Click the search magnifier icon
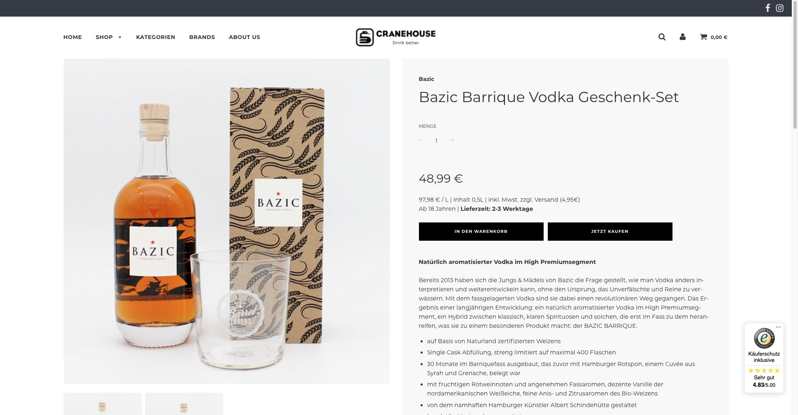 pyautogui.click(x=662, y=37)
